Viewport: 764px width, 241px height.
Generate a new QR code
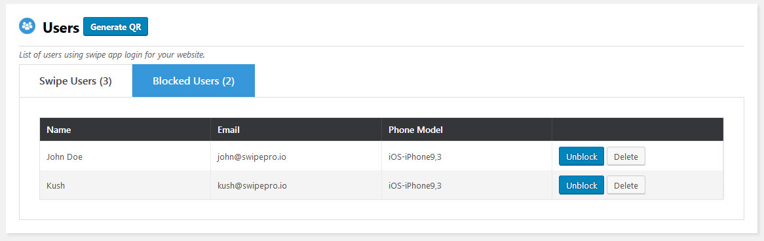coord(115,27)
